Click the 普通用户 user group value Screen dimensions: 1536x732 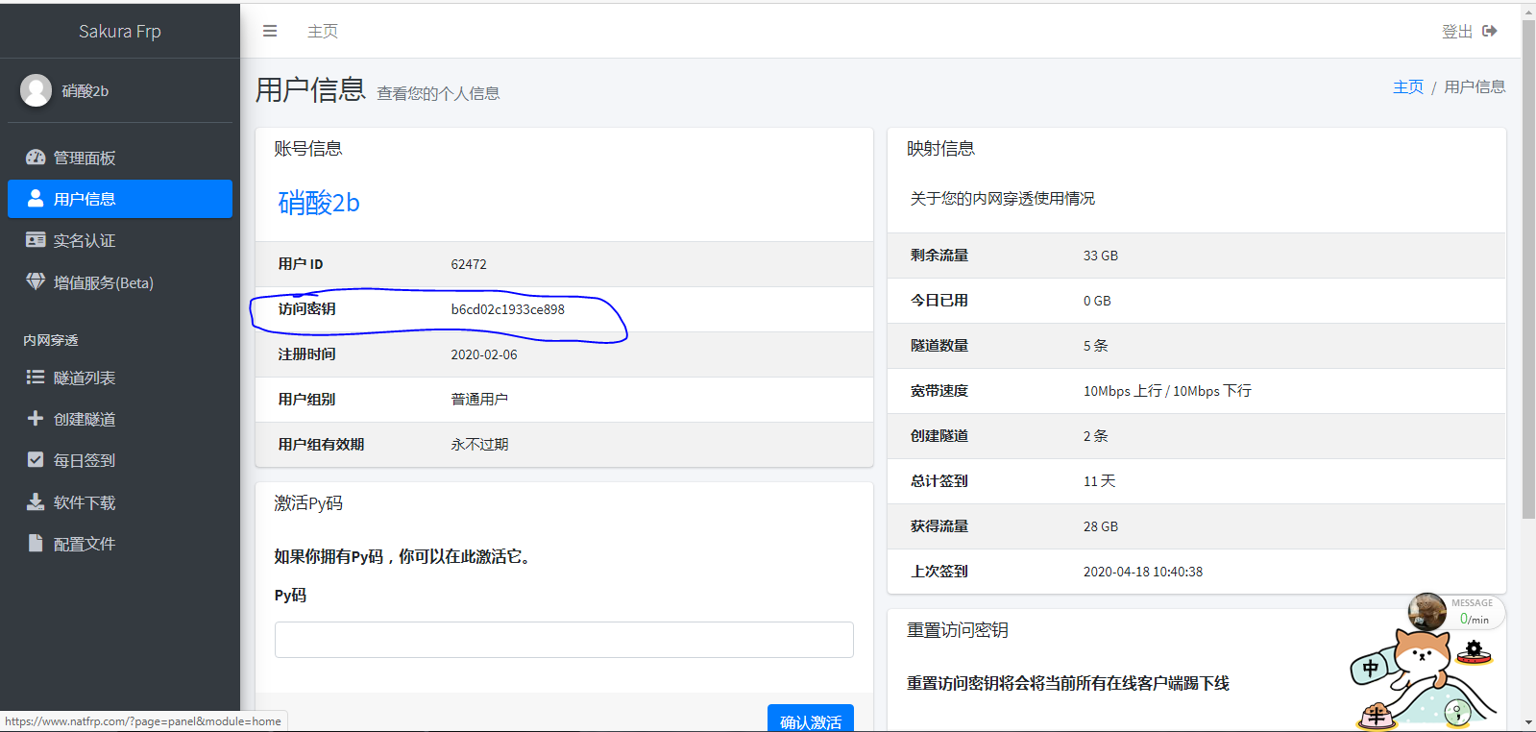point(480,400)
